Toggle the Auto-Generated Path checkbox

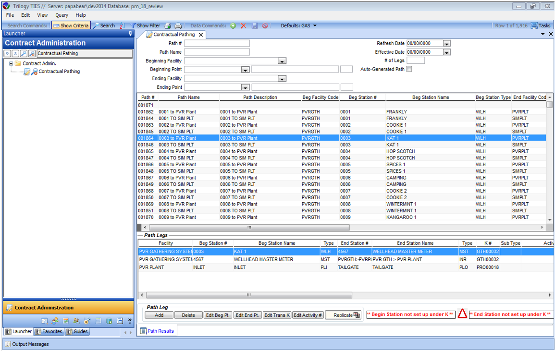(x=409, y=69)
